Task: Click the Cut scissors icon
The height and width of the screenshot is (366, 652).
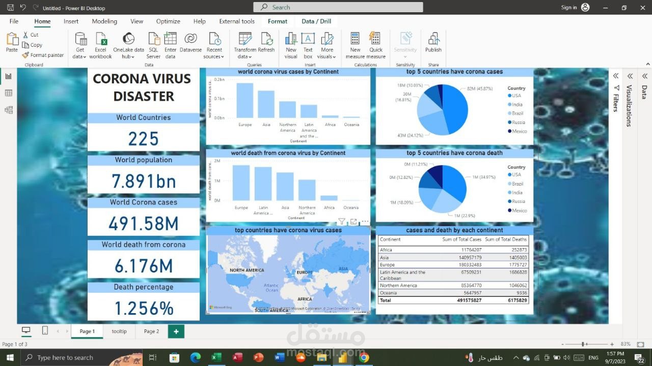Action: point(25,35)
